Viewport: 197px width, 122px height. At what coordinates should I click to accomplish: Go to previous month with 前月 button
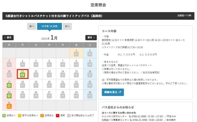[8, 38]
